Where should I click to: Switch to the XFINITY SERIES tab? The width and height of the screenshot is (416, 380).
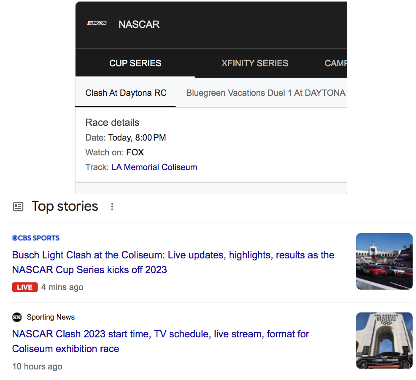point(255,63)
